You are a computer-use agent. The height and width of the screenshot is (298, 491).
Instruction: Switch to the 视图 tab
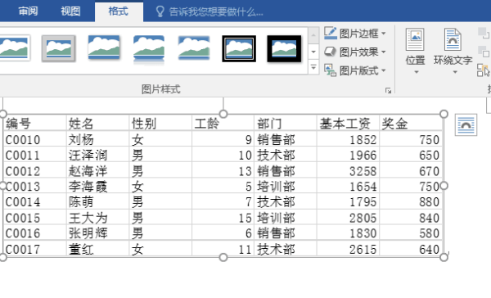(x=70, y=11)
